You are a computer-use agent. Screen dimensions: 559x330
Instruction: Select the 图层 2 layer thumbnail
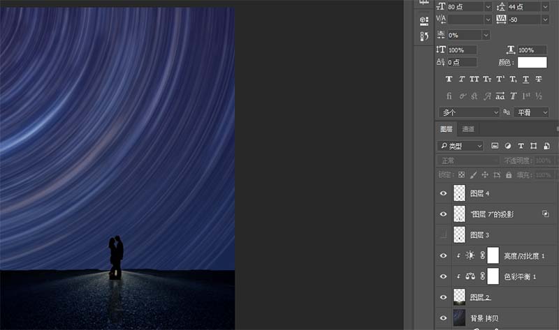[459, 297]
